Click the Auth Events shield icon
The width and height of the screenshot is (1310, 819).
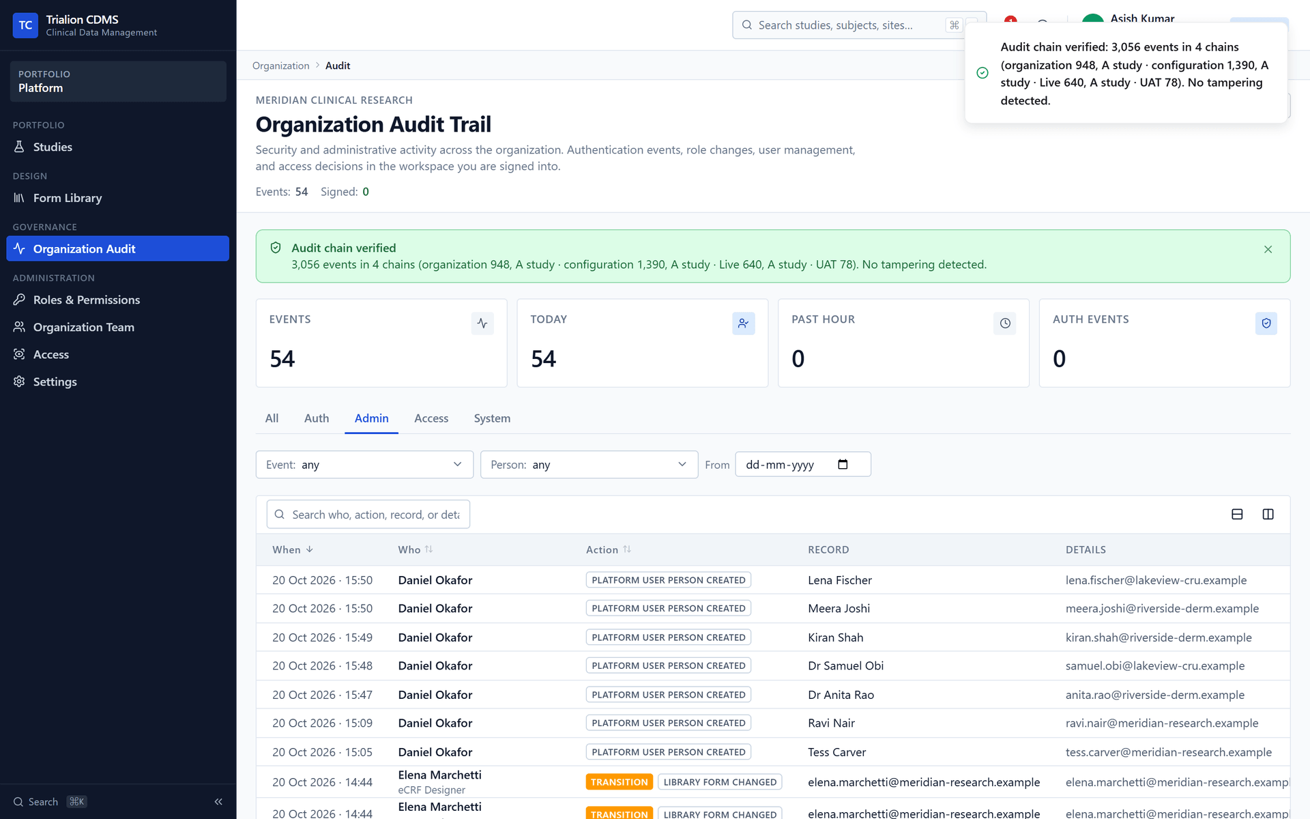[1266, 324]
